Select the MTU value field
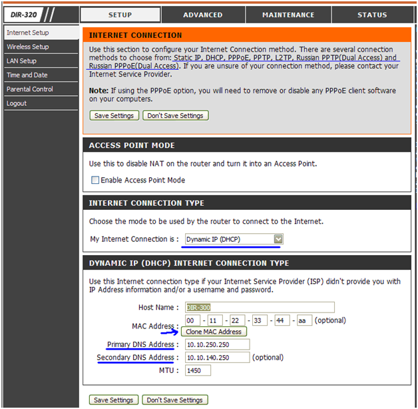Viewport: 418px width, 409px height. tap(197, 370)
